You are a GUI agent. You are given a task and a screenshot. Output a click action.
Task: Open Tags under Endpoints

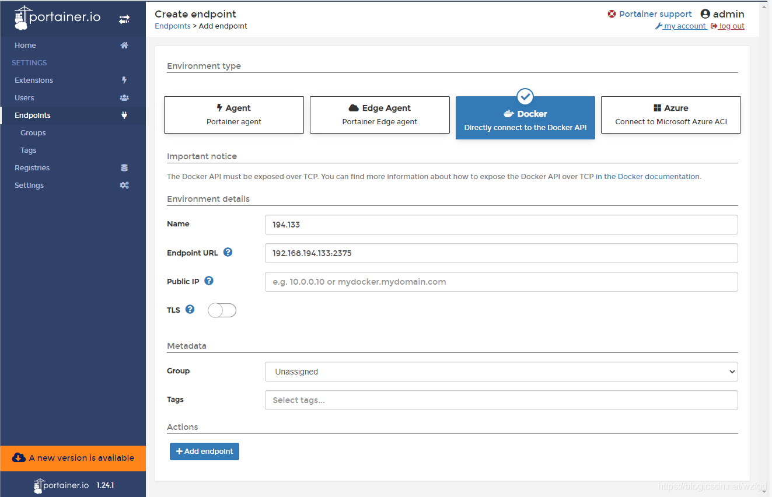[x=73, y=150]
